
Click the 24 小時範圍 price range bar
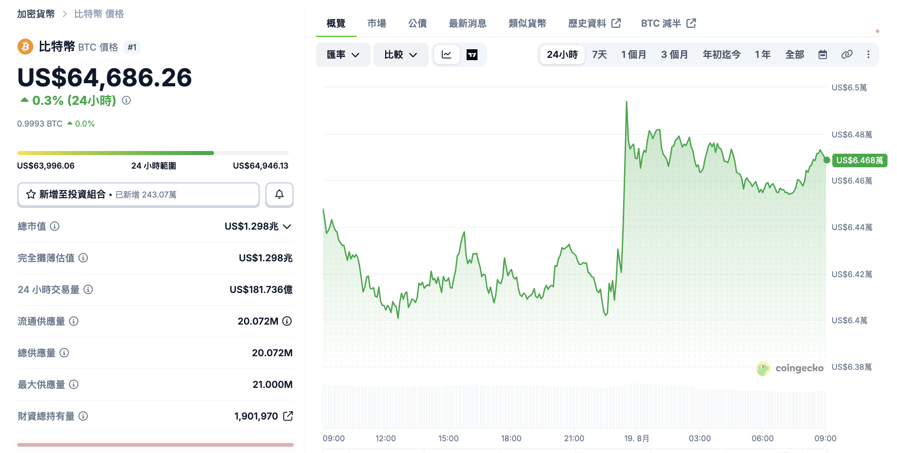point(153,153)
